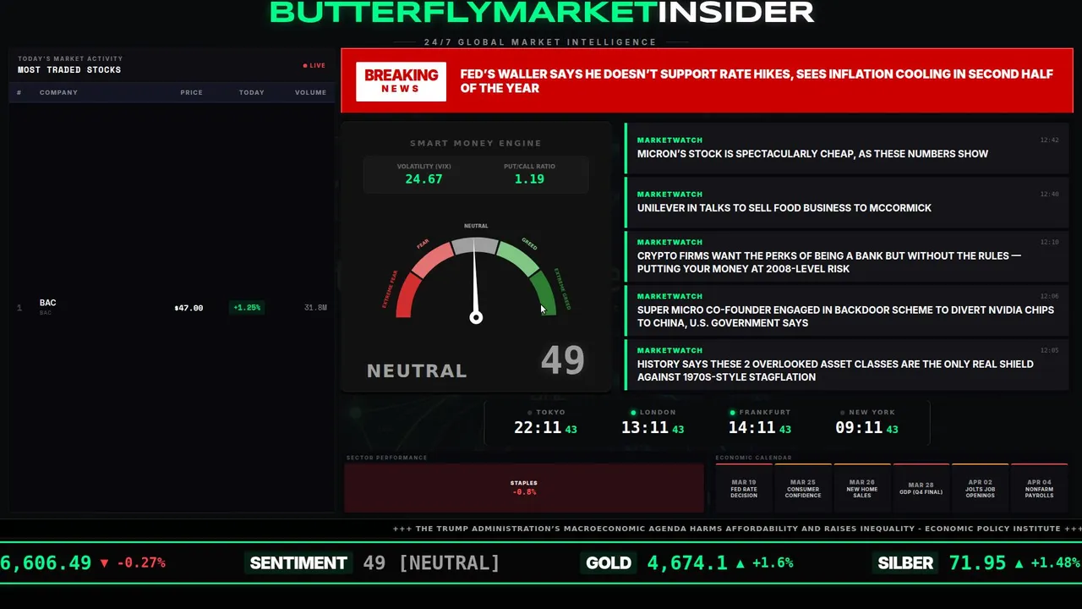Click the SENTIMENT ticker label
Screen dimensions: 1082x609
298,563
